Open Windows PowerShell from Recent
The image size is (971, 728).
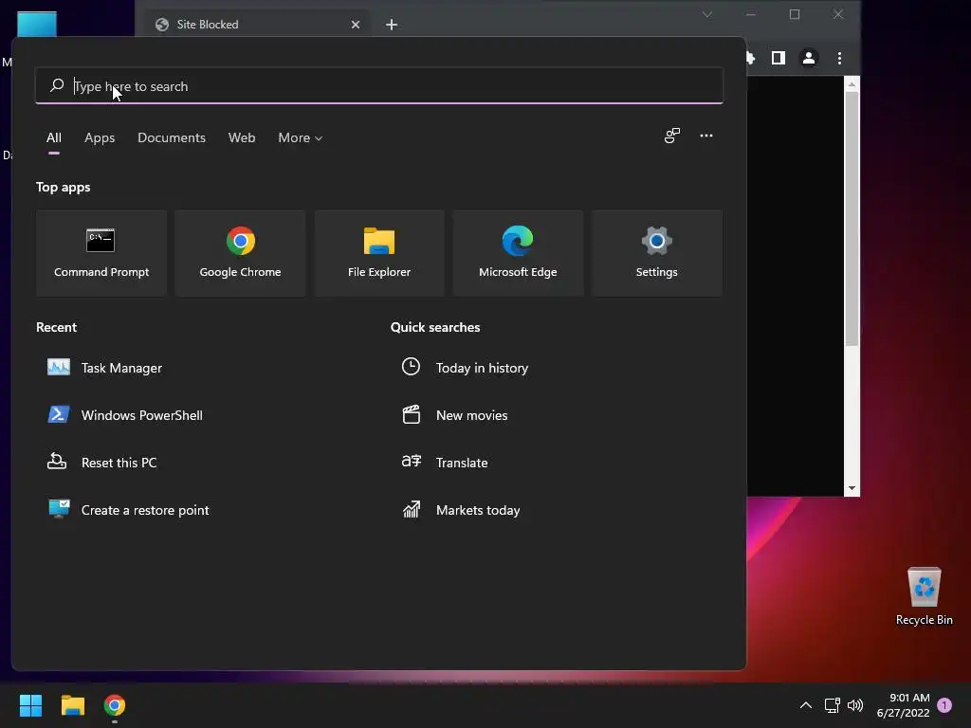tap(125, 415)
